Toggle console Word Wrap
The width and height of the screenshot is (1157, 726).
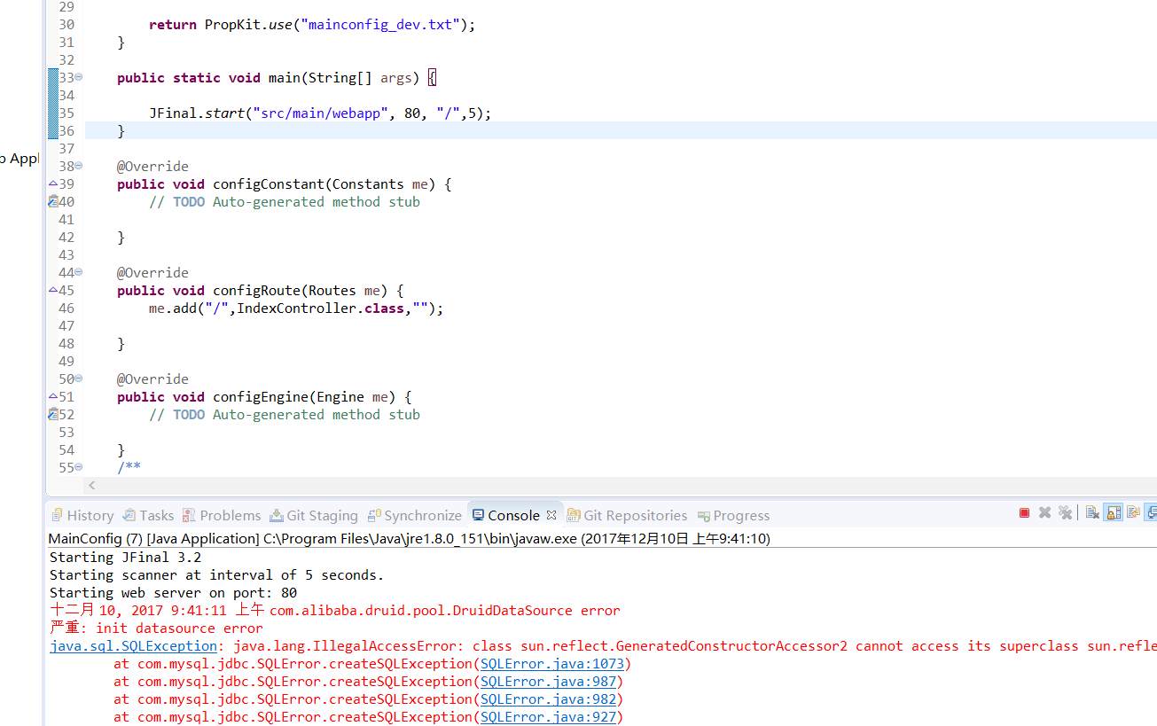tap(1133, 512)
